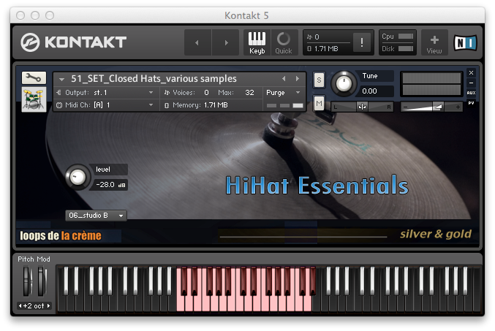The width and height of the screenshot is (495, 331).
Task: Select previous preset arrow in instrument header
Action: coord(284,79)
